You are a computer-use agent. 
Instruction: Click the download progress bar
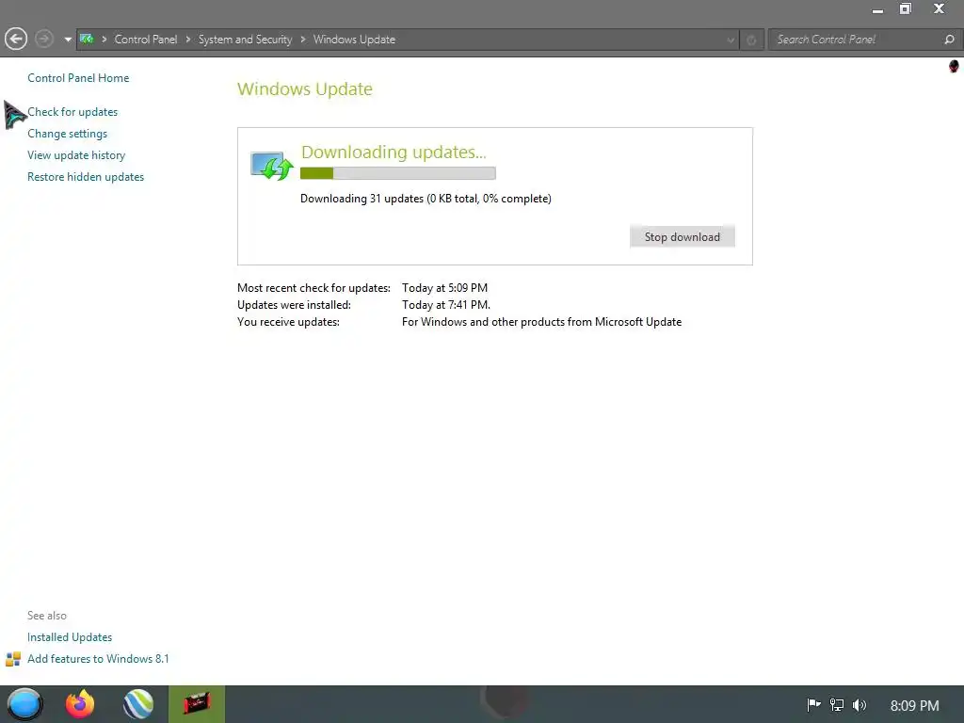pyautogui.click(x=398, y=173)
